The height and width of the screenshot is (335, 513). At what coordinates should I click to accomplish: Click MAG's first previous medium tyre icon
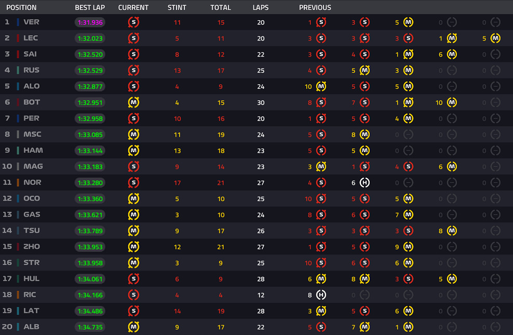[321, 167]
